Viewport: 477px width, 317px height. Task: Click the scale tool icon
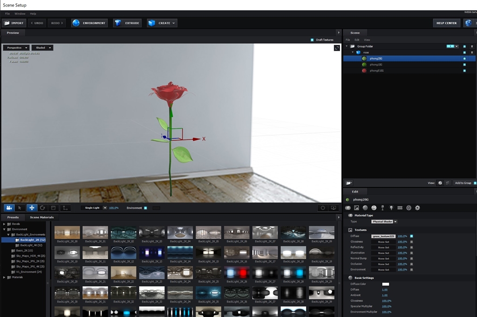coord(53,208)
